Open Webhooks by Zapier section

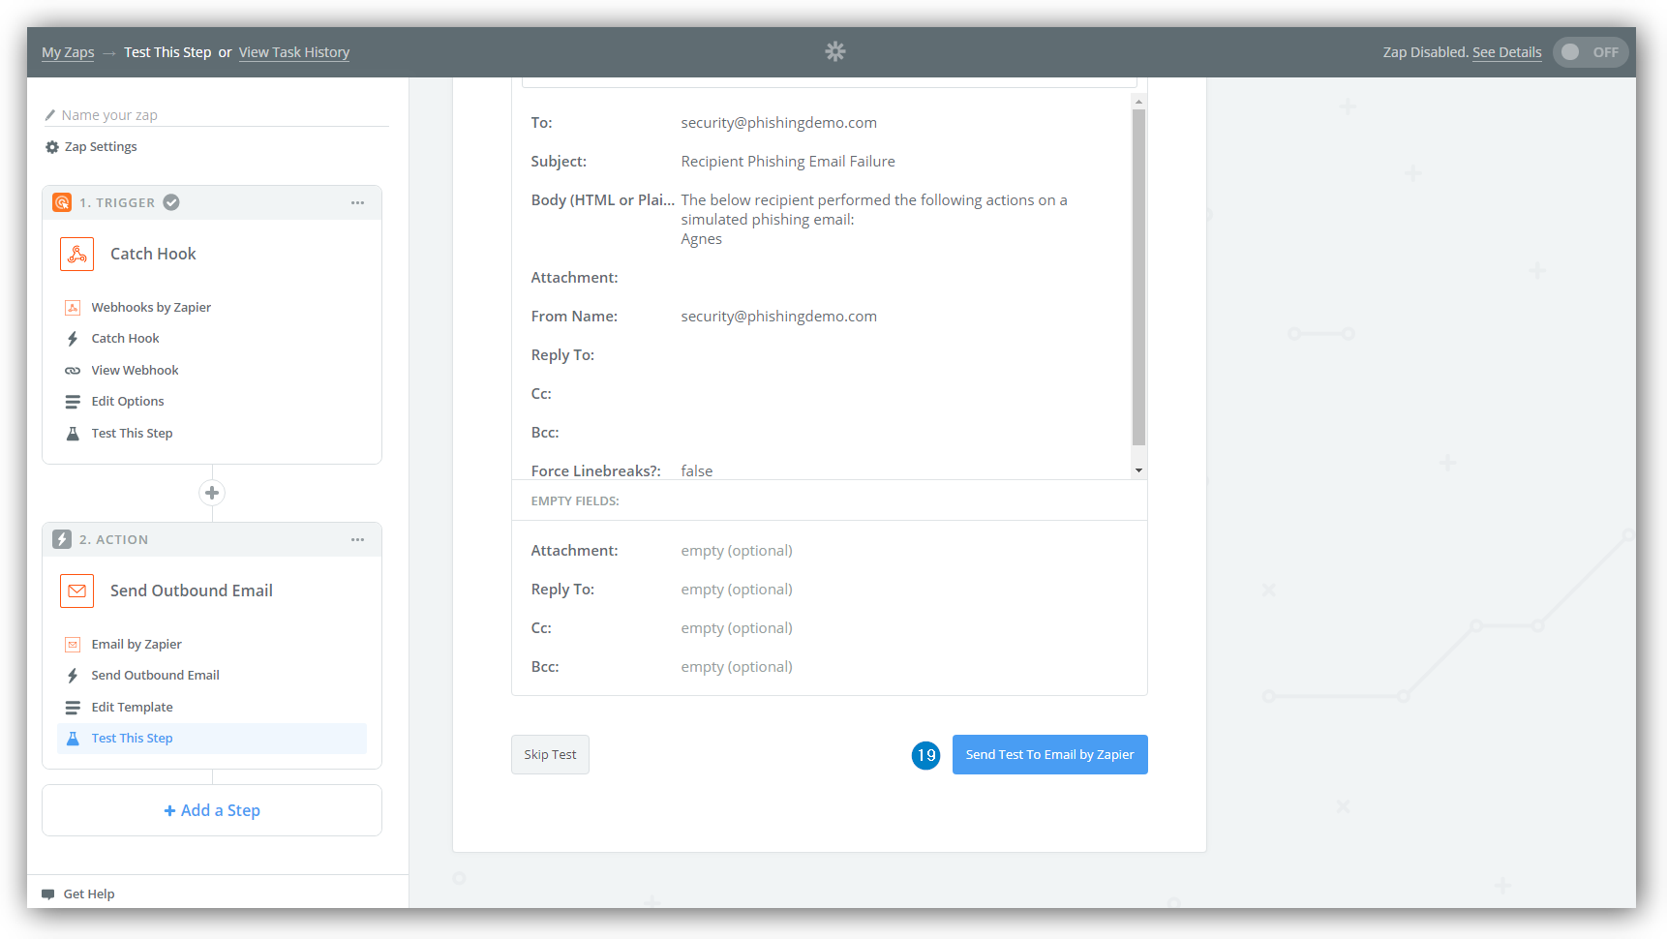151,308
